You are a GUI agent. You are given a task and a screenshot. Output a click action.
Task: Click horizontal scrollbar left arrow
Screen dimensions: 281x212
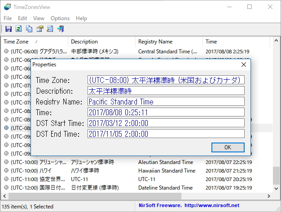pyautogui.click(x=4, y=196)
